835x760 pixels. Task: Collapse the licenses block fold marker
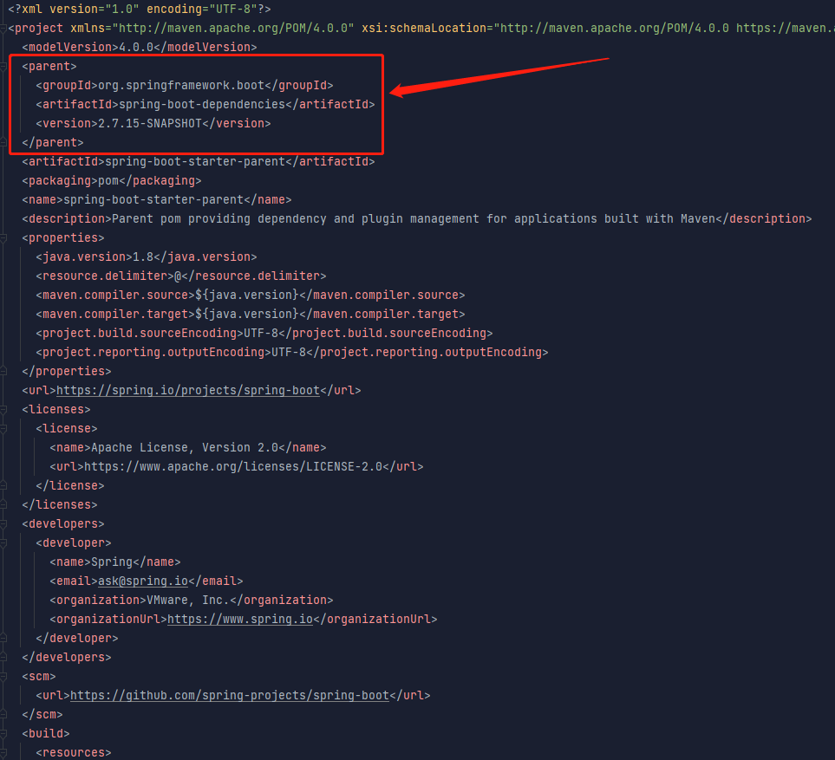3,409
